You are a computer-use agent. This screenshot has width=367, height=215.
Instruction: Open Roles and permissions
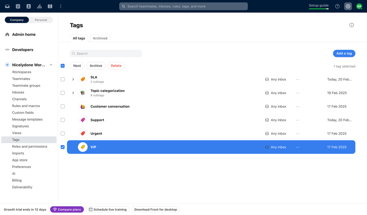pyautogui.click(x=30, y=146)
